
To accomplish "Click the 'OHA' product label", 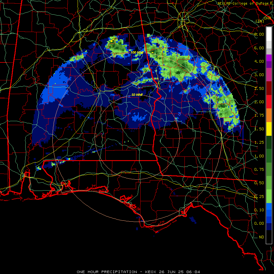I will [267, 18].
